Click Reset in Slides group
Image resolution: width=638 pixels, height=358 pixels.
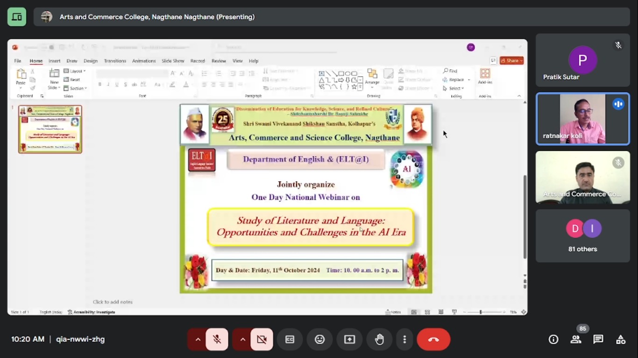(72, 80)
